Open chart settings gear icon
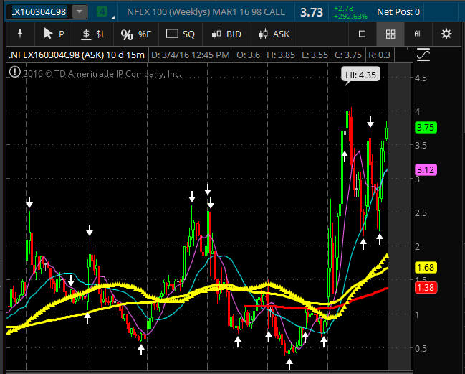The height and width of the screenshot is (374, 465). [x=446, y=34]
